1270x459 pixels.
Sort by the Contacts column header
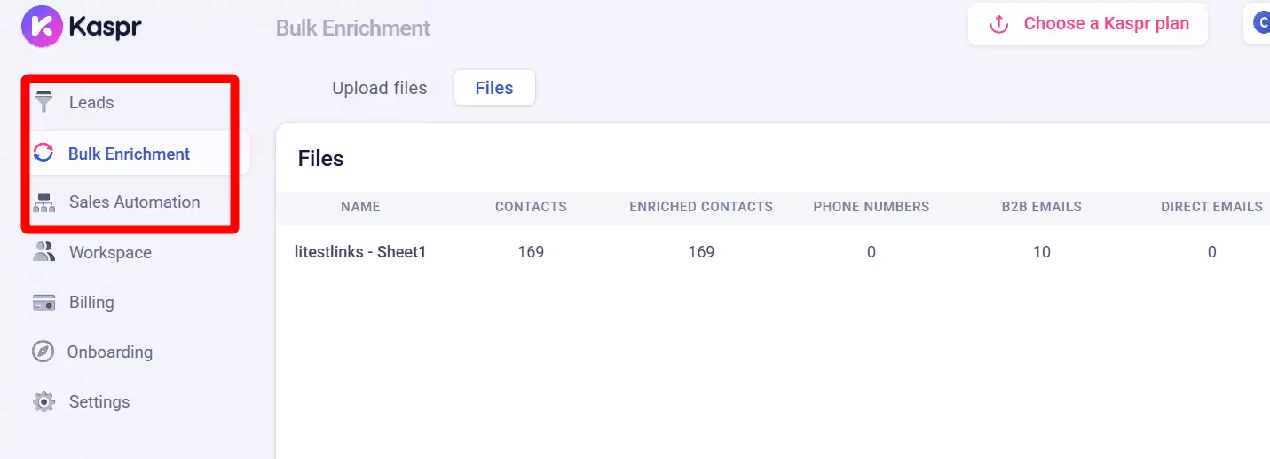pos(531,207)
